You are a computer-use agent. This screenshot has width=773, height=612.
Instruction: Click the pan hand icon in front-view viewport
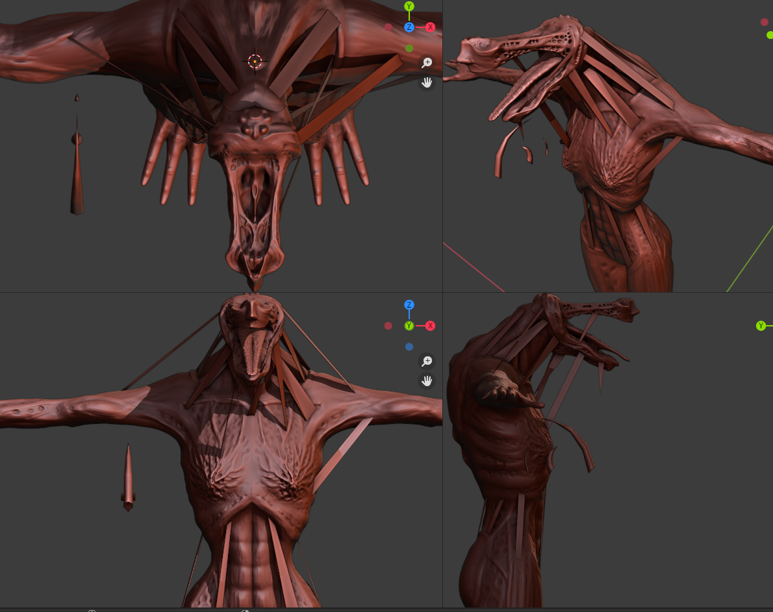coord(427,381)
